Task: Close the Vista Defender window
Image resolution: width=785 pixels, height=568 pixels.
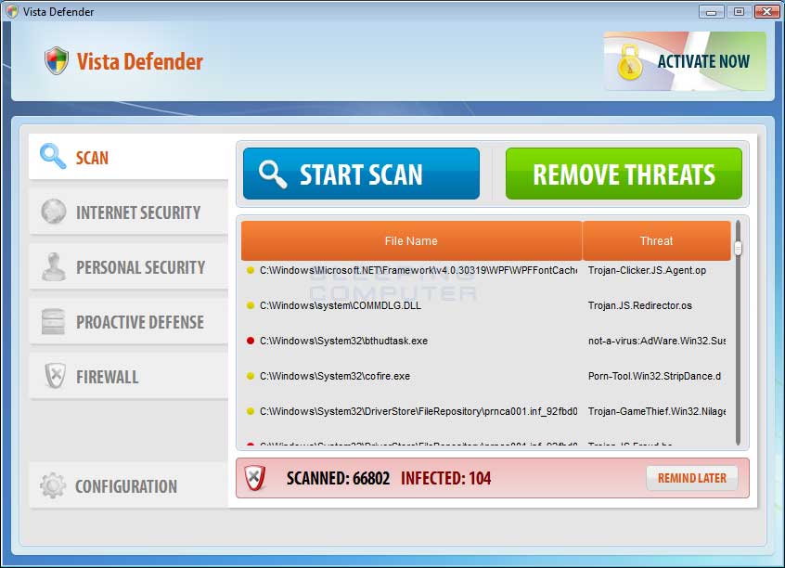Action: 766,11
